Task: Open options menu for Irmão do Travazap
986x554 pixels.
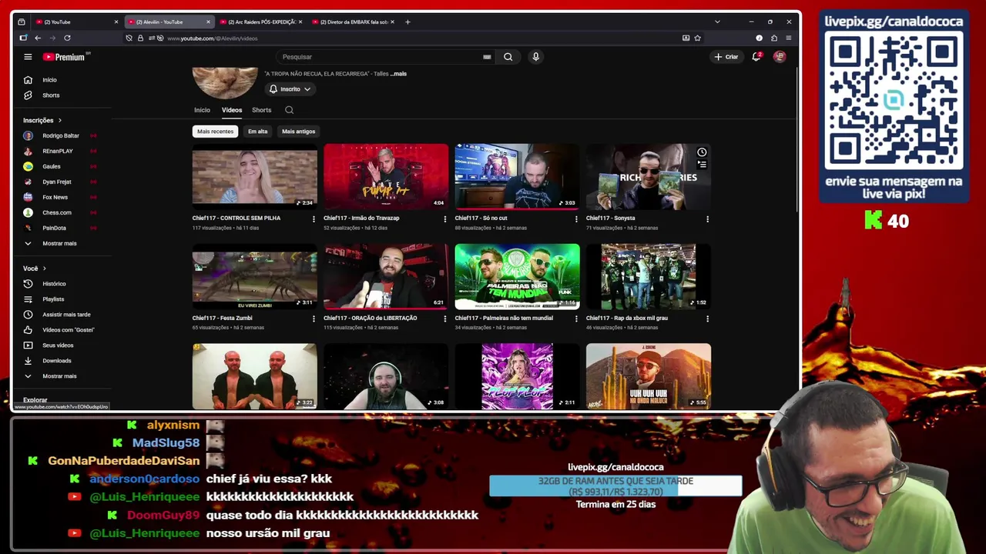Action: click(444, 219)
